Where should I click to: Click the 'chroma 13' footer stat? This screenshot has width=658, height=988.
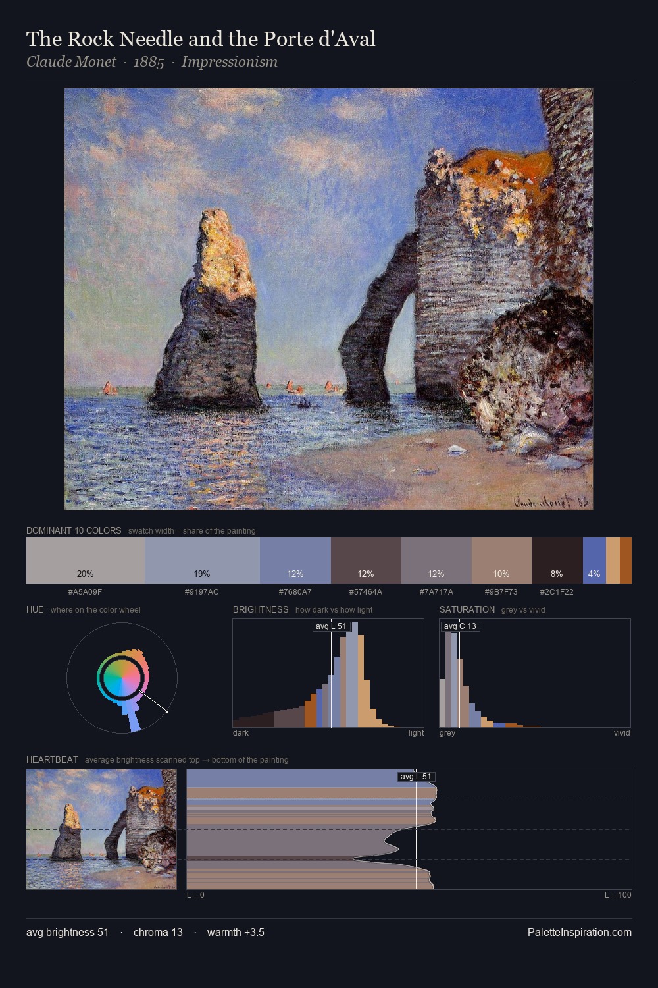[x=158, y=932]
